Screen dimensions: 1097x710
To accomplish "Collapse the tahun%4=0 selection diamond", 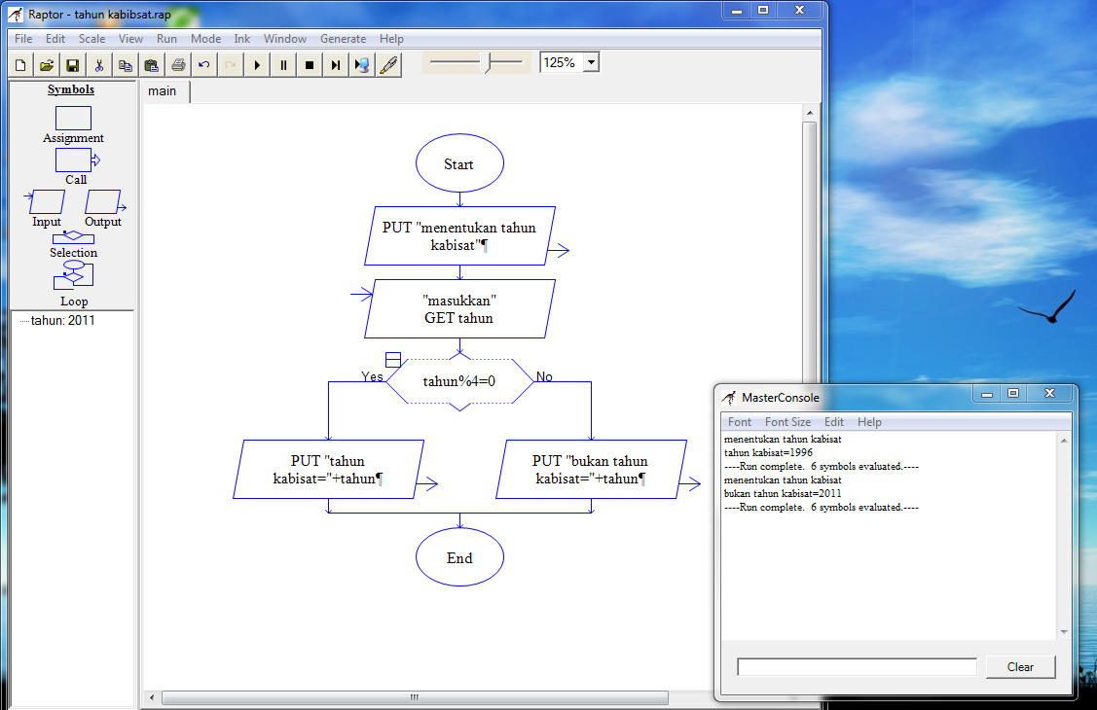I will click(394, 359).
